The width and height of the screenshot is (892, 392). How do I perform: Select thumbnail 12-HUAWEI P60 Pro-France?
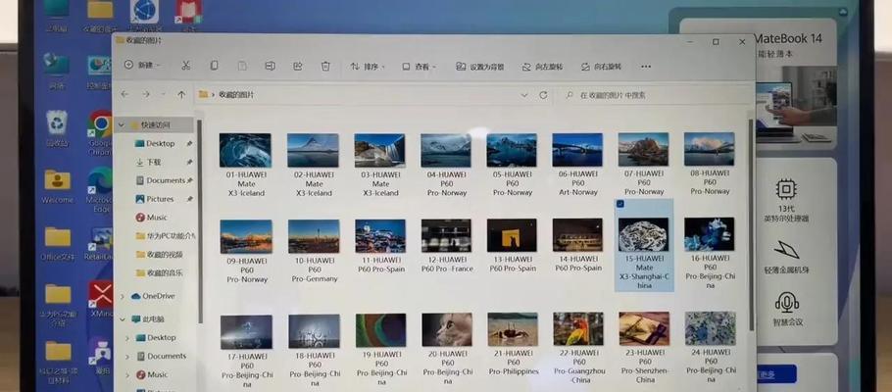point(446,235)
